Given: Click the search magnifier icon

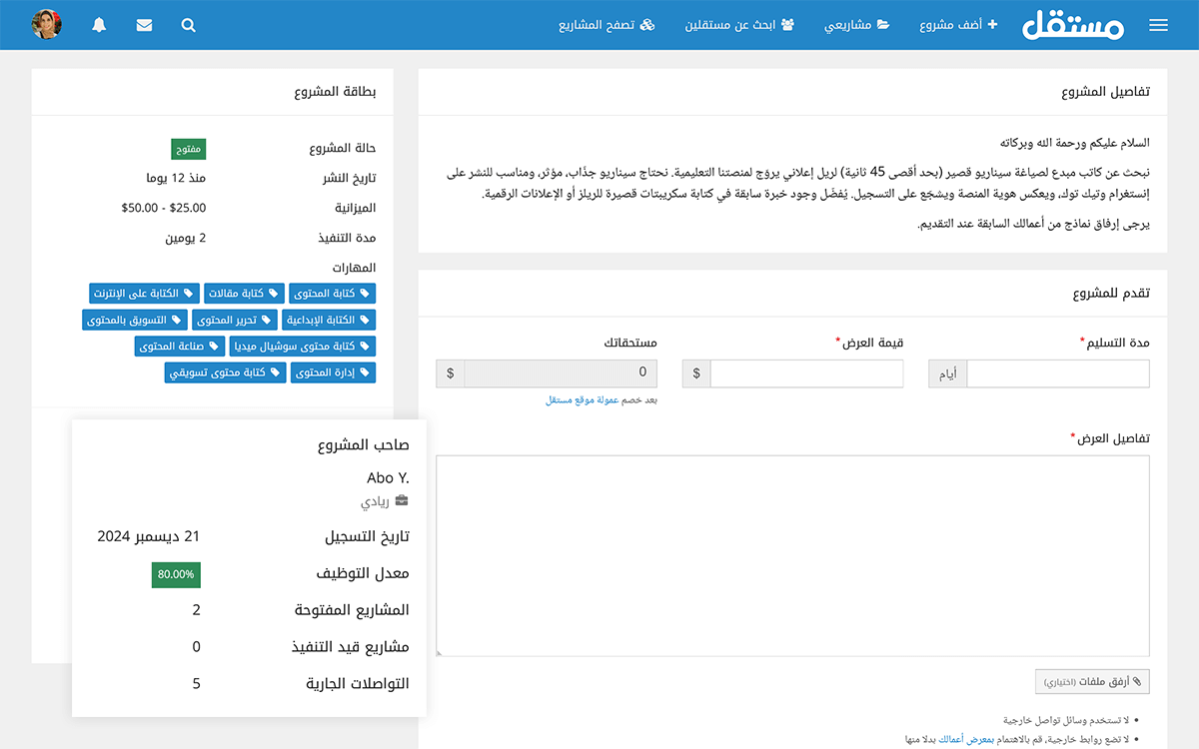Looking at the screenshot, I should tap(190, 25).
